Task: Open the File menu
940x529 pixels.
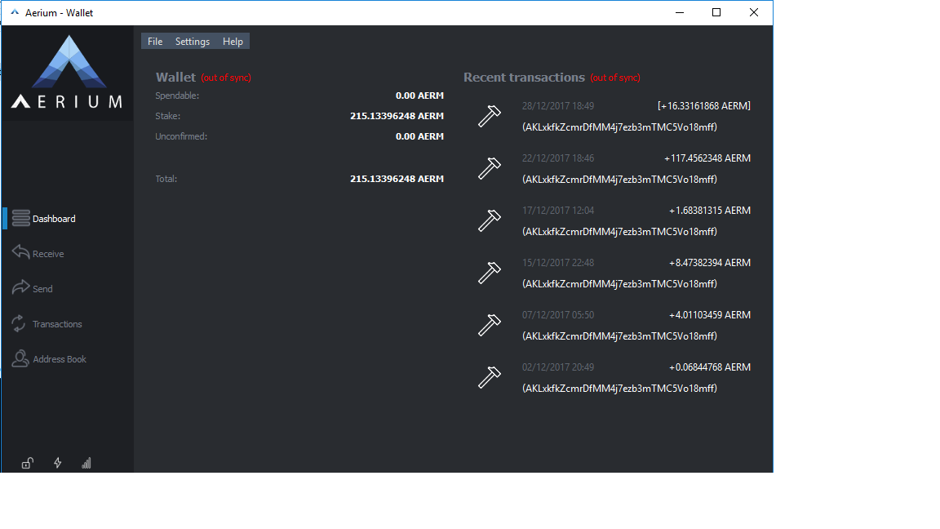Action: (155, 42)
